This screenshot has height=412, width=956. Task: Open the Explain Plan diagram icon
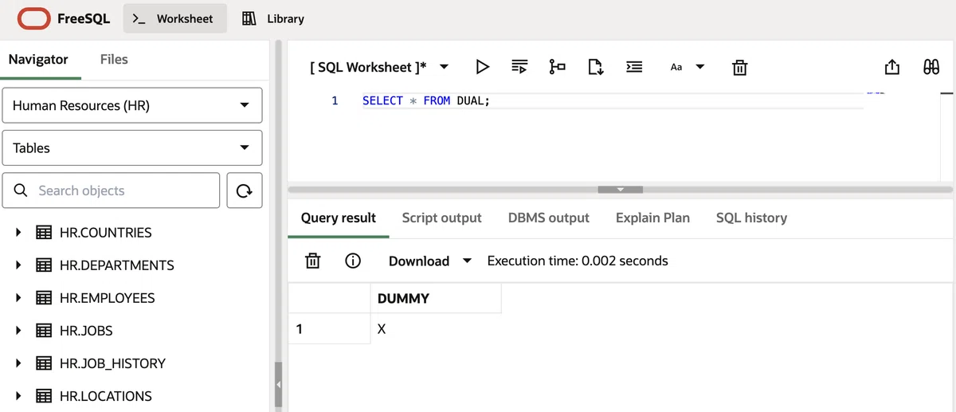[558, 67]
